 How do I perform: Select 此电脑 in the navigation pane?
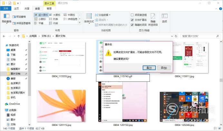pyautogui.click(x=11, y=110)
